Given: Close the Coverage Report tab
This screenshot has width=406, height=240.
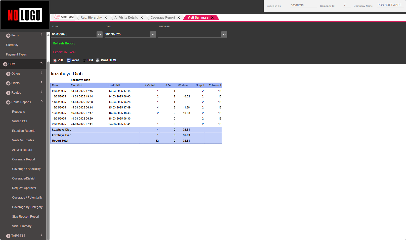Looking at the screenshot, I should click(x=179, y=18).
